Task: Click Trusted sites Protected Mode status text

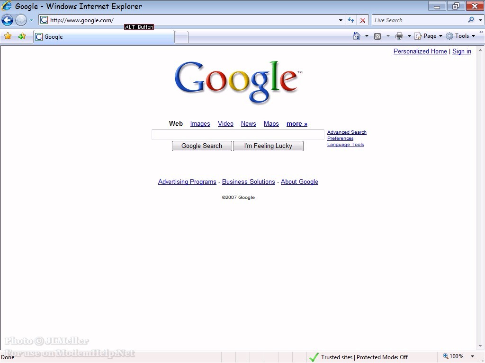Action: [x=364, y=357]
